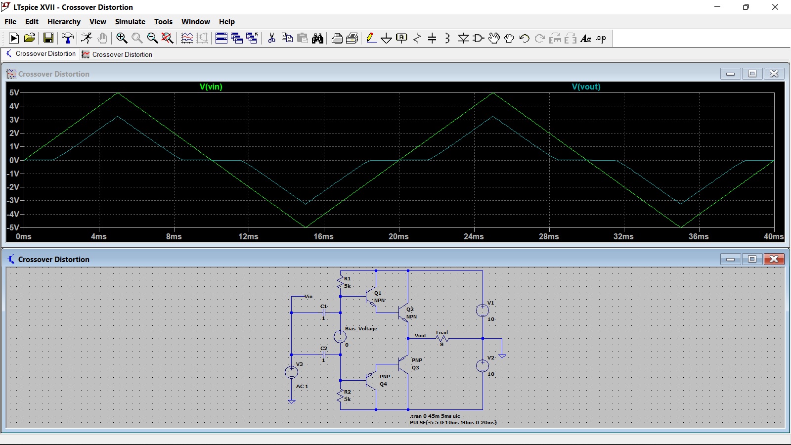Place a Ground symbol

pos(387,38)
